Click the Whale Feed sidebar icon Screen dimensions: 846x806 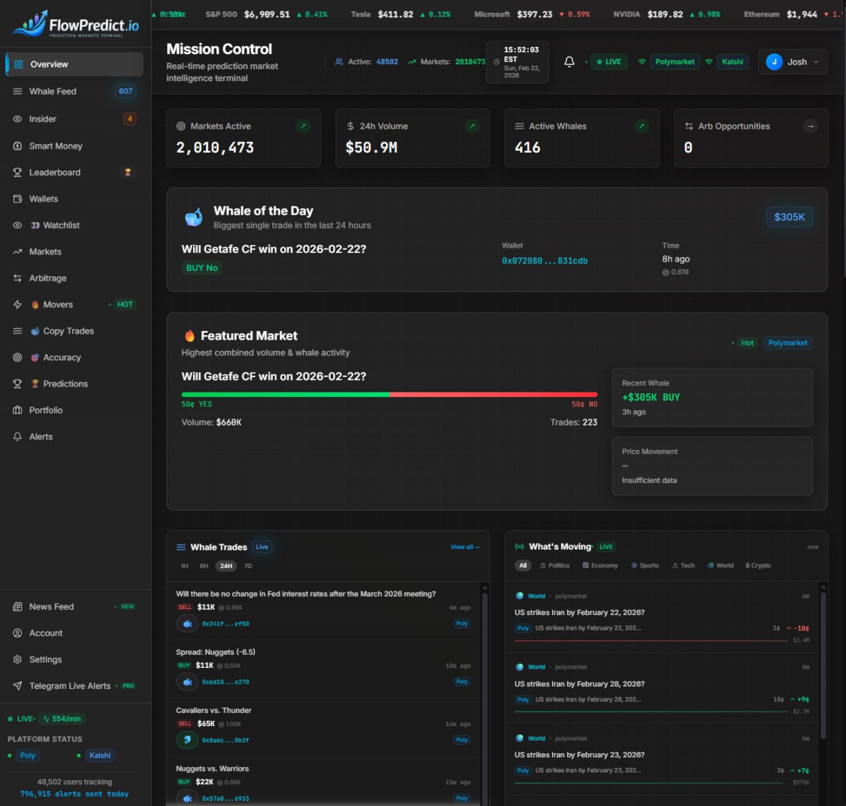click(x=17, y=91)
